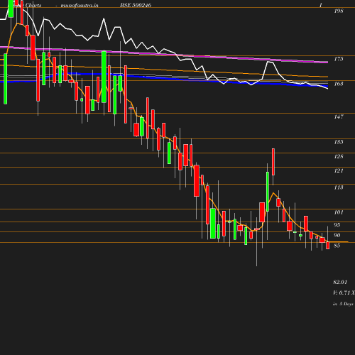This screenshot has width=355, height=355.
Task: Click the 82.01 last price value
Action: [x=340, y=282]
